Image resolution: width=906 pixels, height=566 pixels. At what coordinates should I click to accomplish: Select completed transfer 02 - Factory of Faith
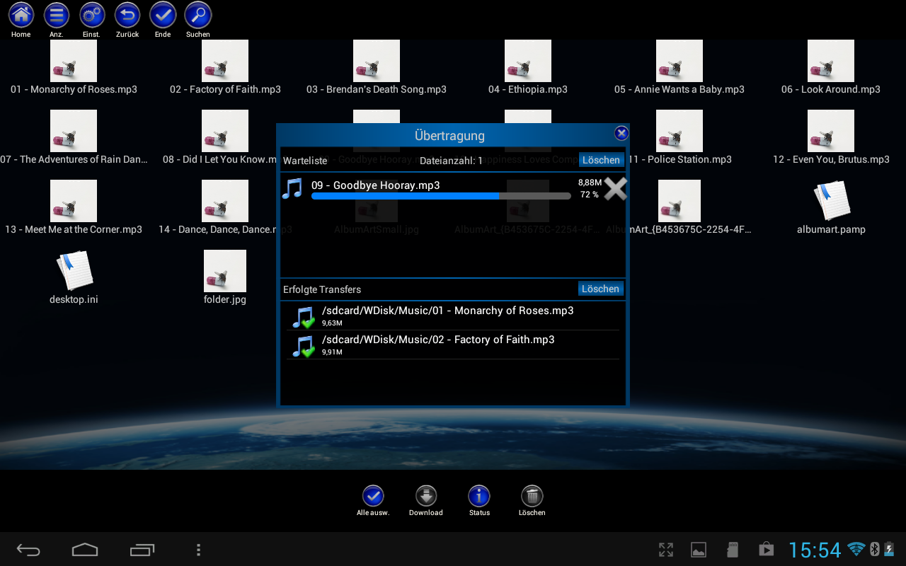453,345
